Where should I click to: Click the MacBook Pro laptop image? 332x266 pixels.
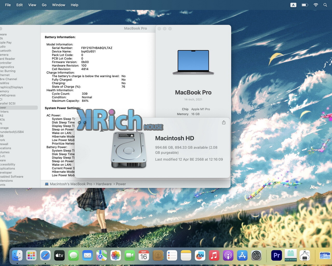click(x=193, y=62)
